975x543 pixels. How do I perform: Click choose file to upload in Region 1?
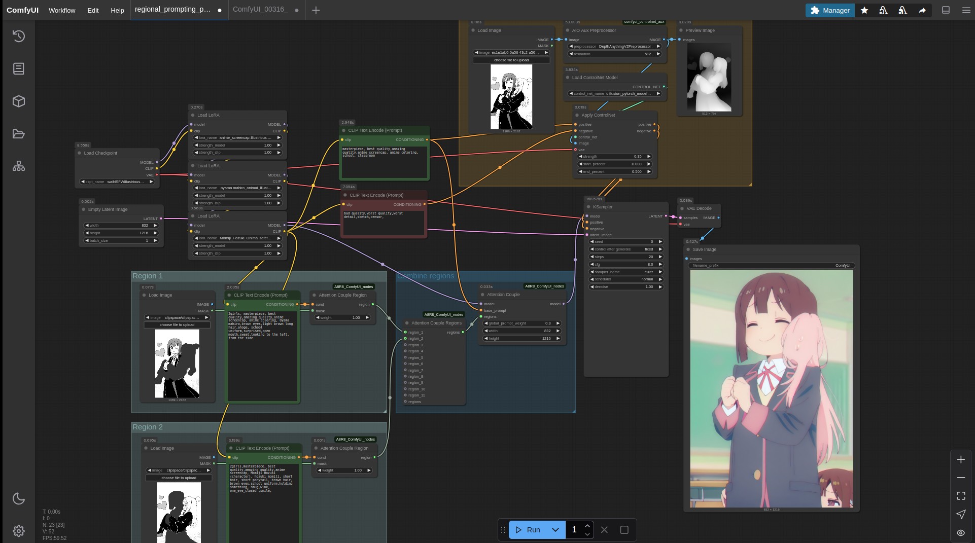click(177, 325)
